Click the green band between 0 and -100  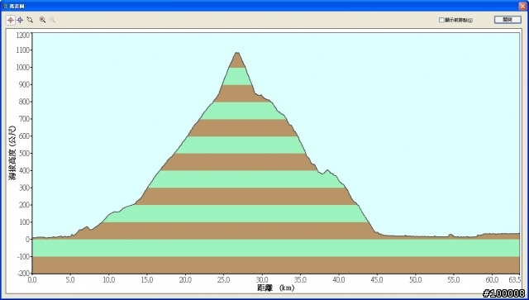[x=275, y=248]
